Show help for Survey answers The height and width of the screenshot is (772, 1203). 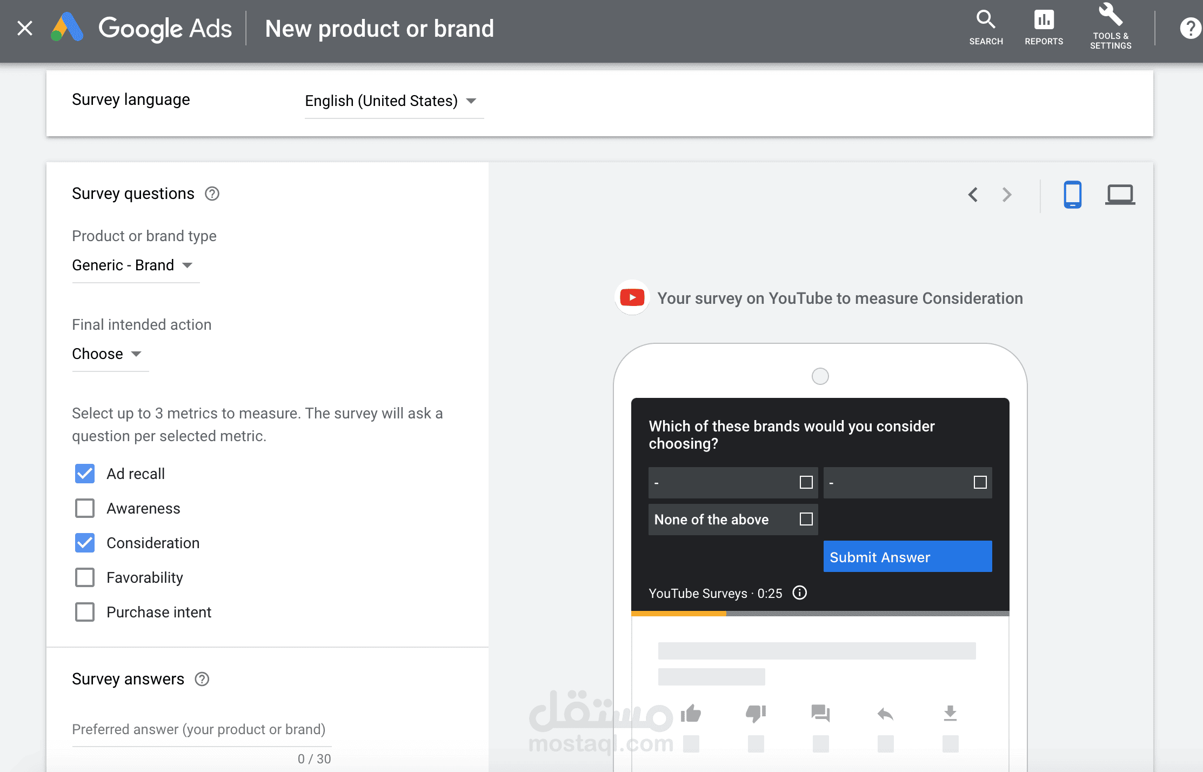[x=202, y=679]
